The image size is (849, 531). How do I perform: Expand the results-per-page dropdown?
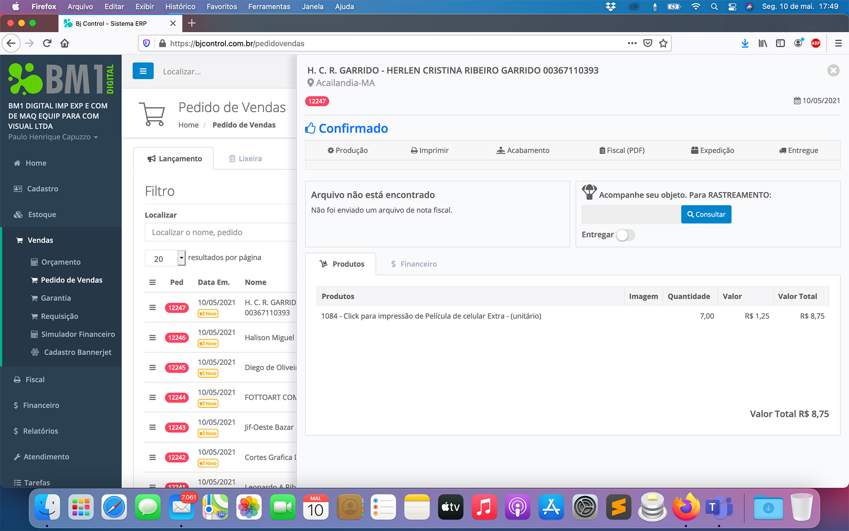coord(181,258)
